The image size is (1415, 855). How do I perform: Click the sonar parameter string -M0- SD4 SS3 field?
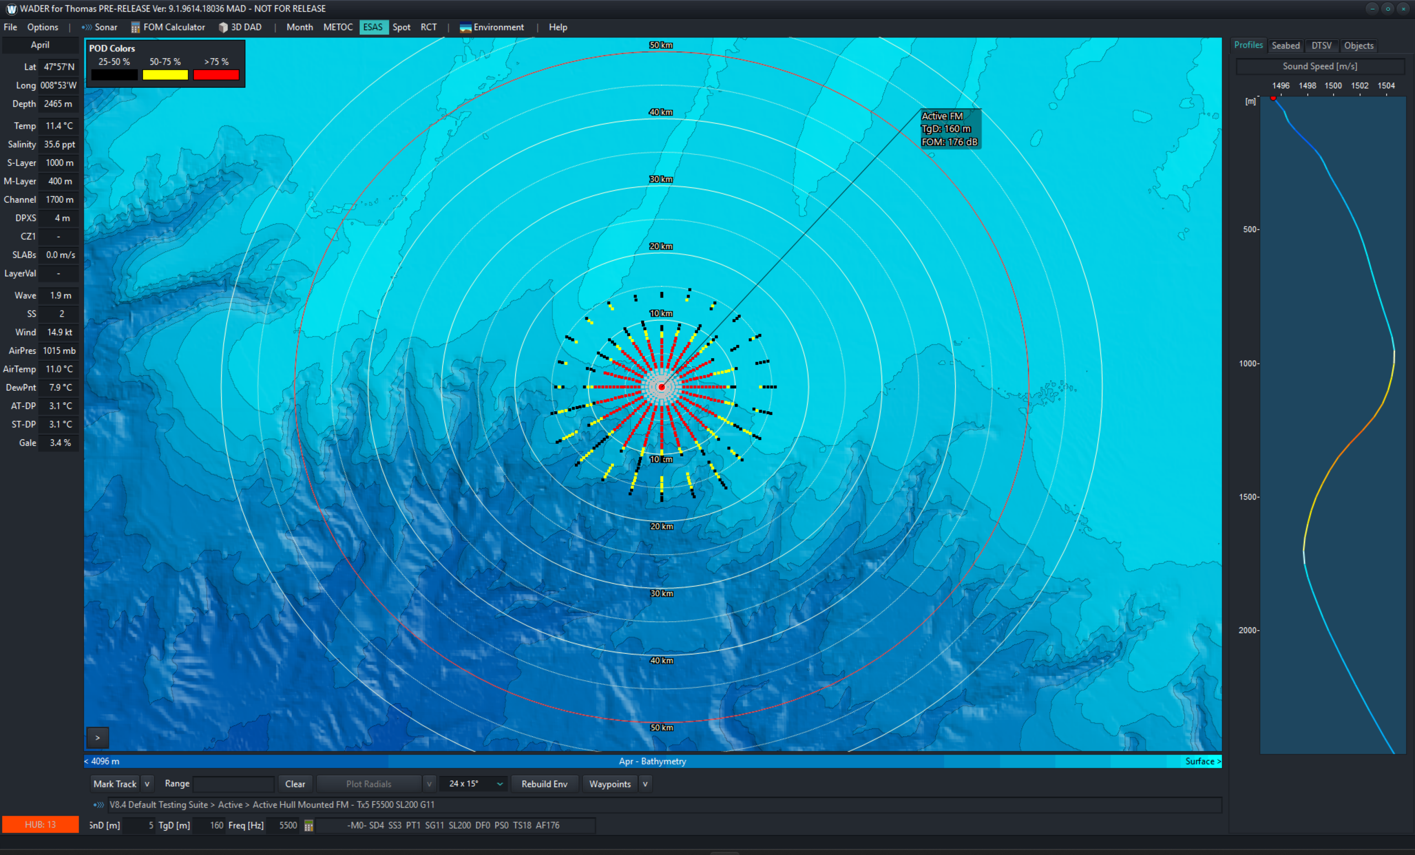(456, 826)
